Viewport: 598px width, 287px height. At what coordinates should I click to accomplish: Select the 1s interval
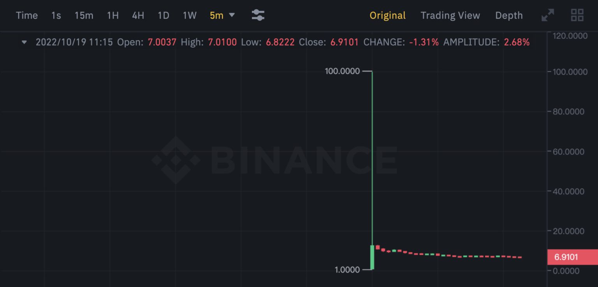coord(56,16)
